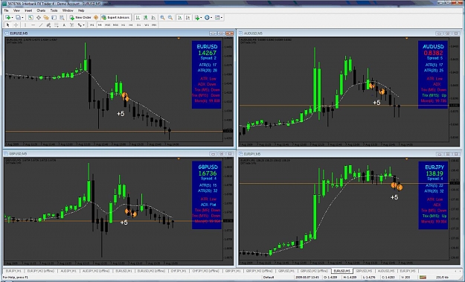Click the New Order button
Screen dimensions: 465x282
(80, 18)
